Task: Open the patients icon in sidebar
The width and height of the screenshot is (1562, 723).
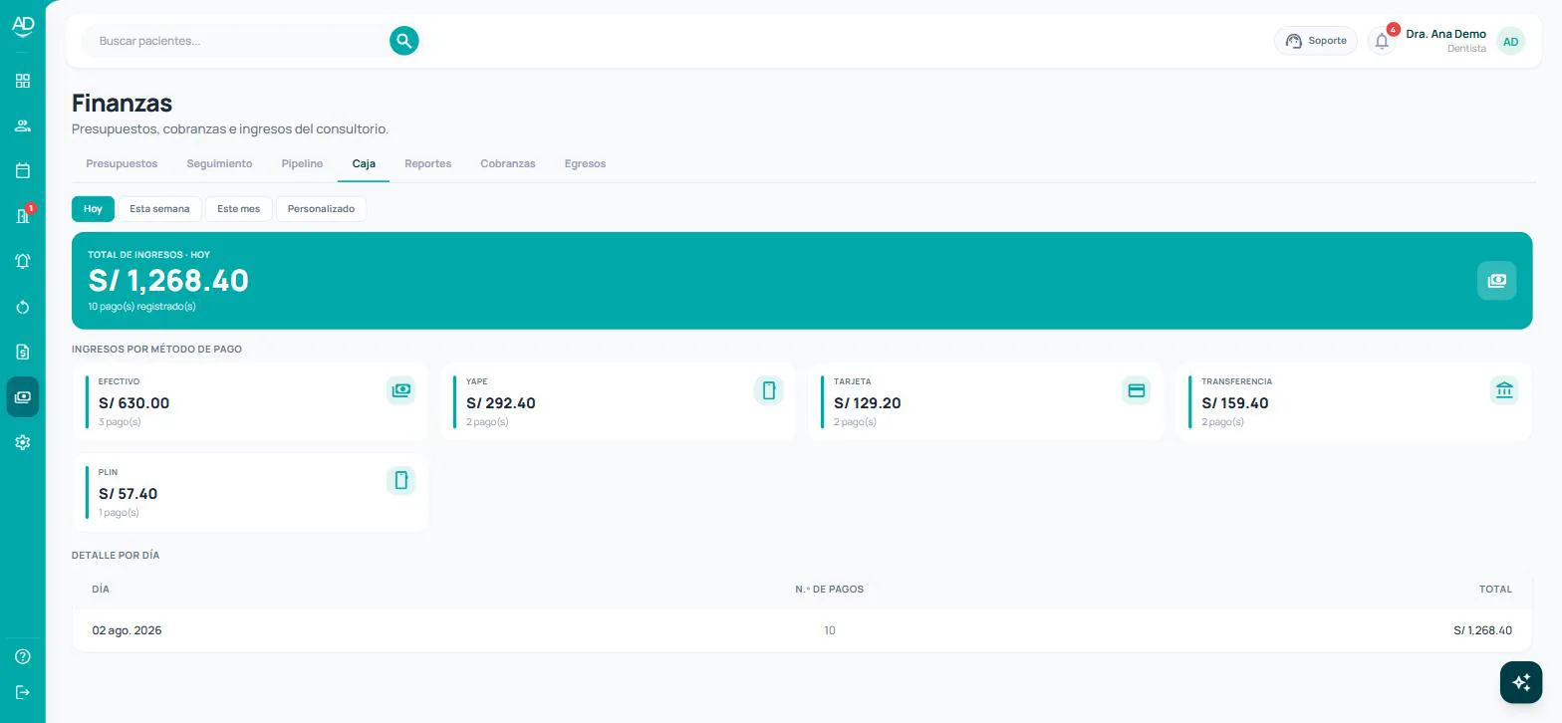Action: [23, 125]
